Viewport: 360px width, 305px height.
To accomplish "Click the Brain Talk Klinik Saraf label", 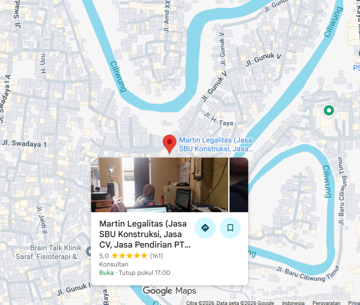I will tap(49, 252).
